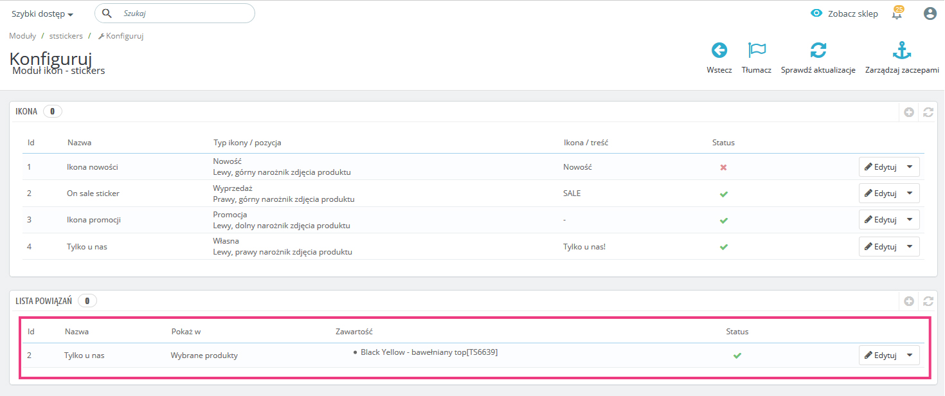This screenshot has height=396, width=945.
Task: Toggle status of Tylko u nas relation
Action: point(737,355)
